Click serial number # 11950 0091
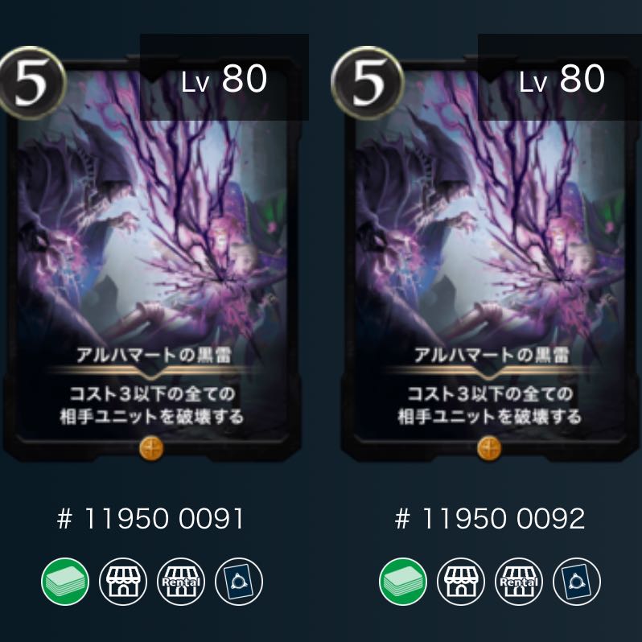The image size is (642, 642). (150, 519)
